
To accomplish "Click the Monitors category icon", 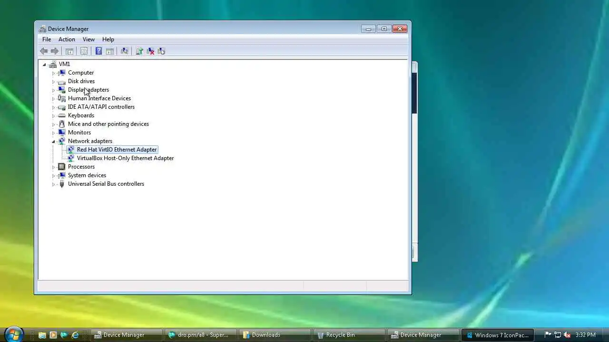I will coord(61,133).
